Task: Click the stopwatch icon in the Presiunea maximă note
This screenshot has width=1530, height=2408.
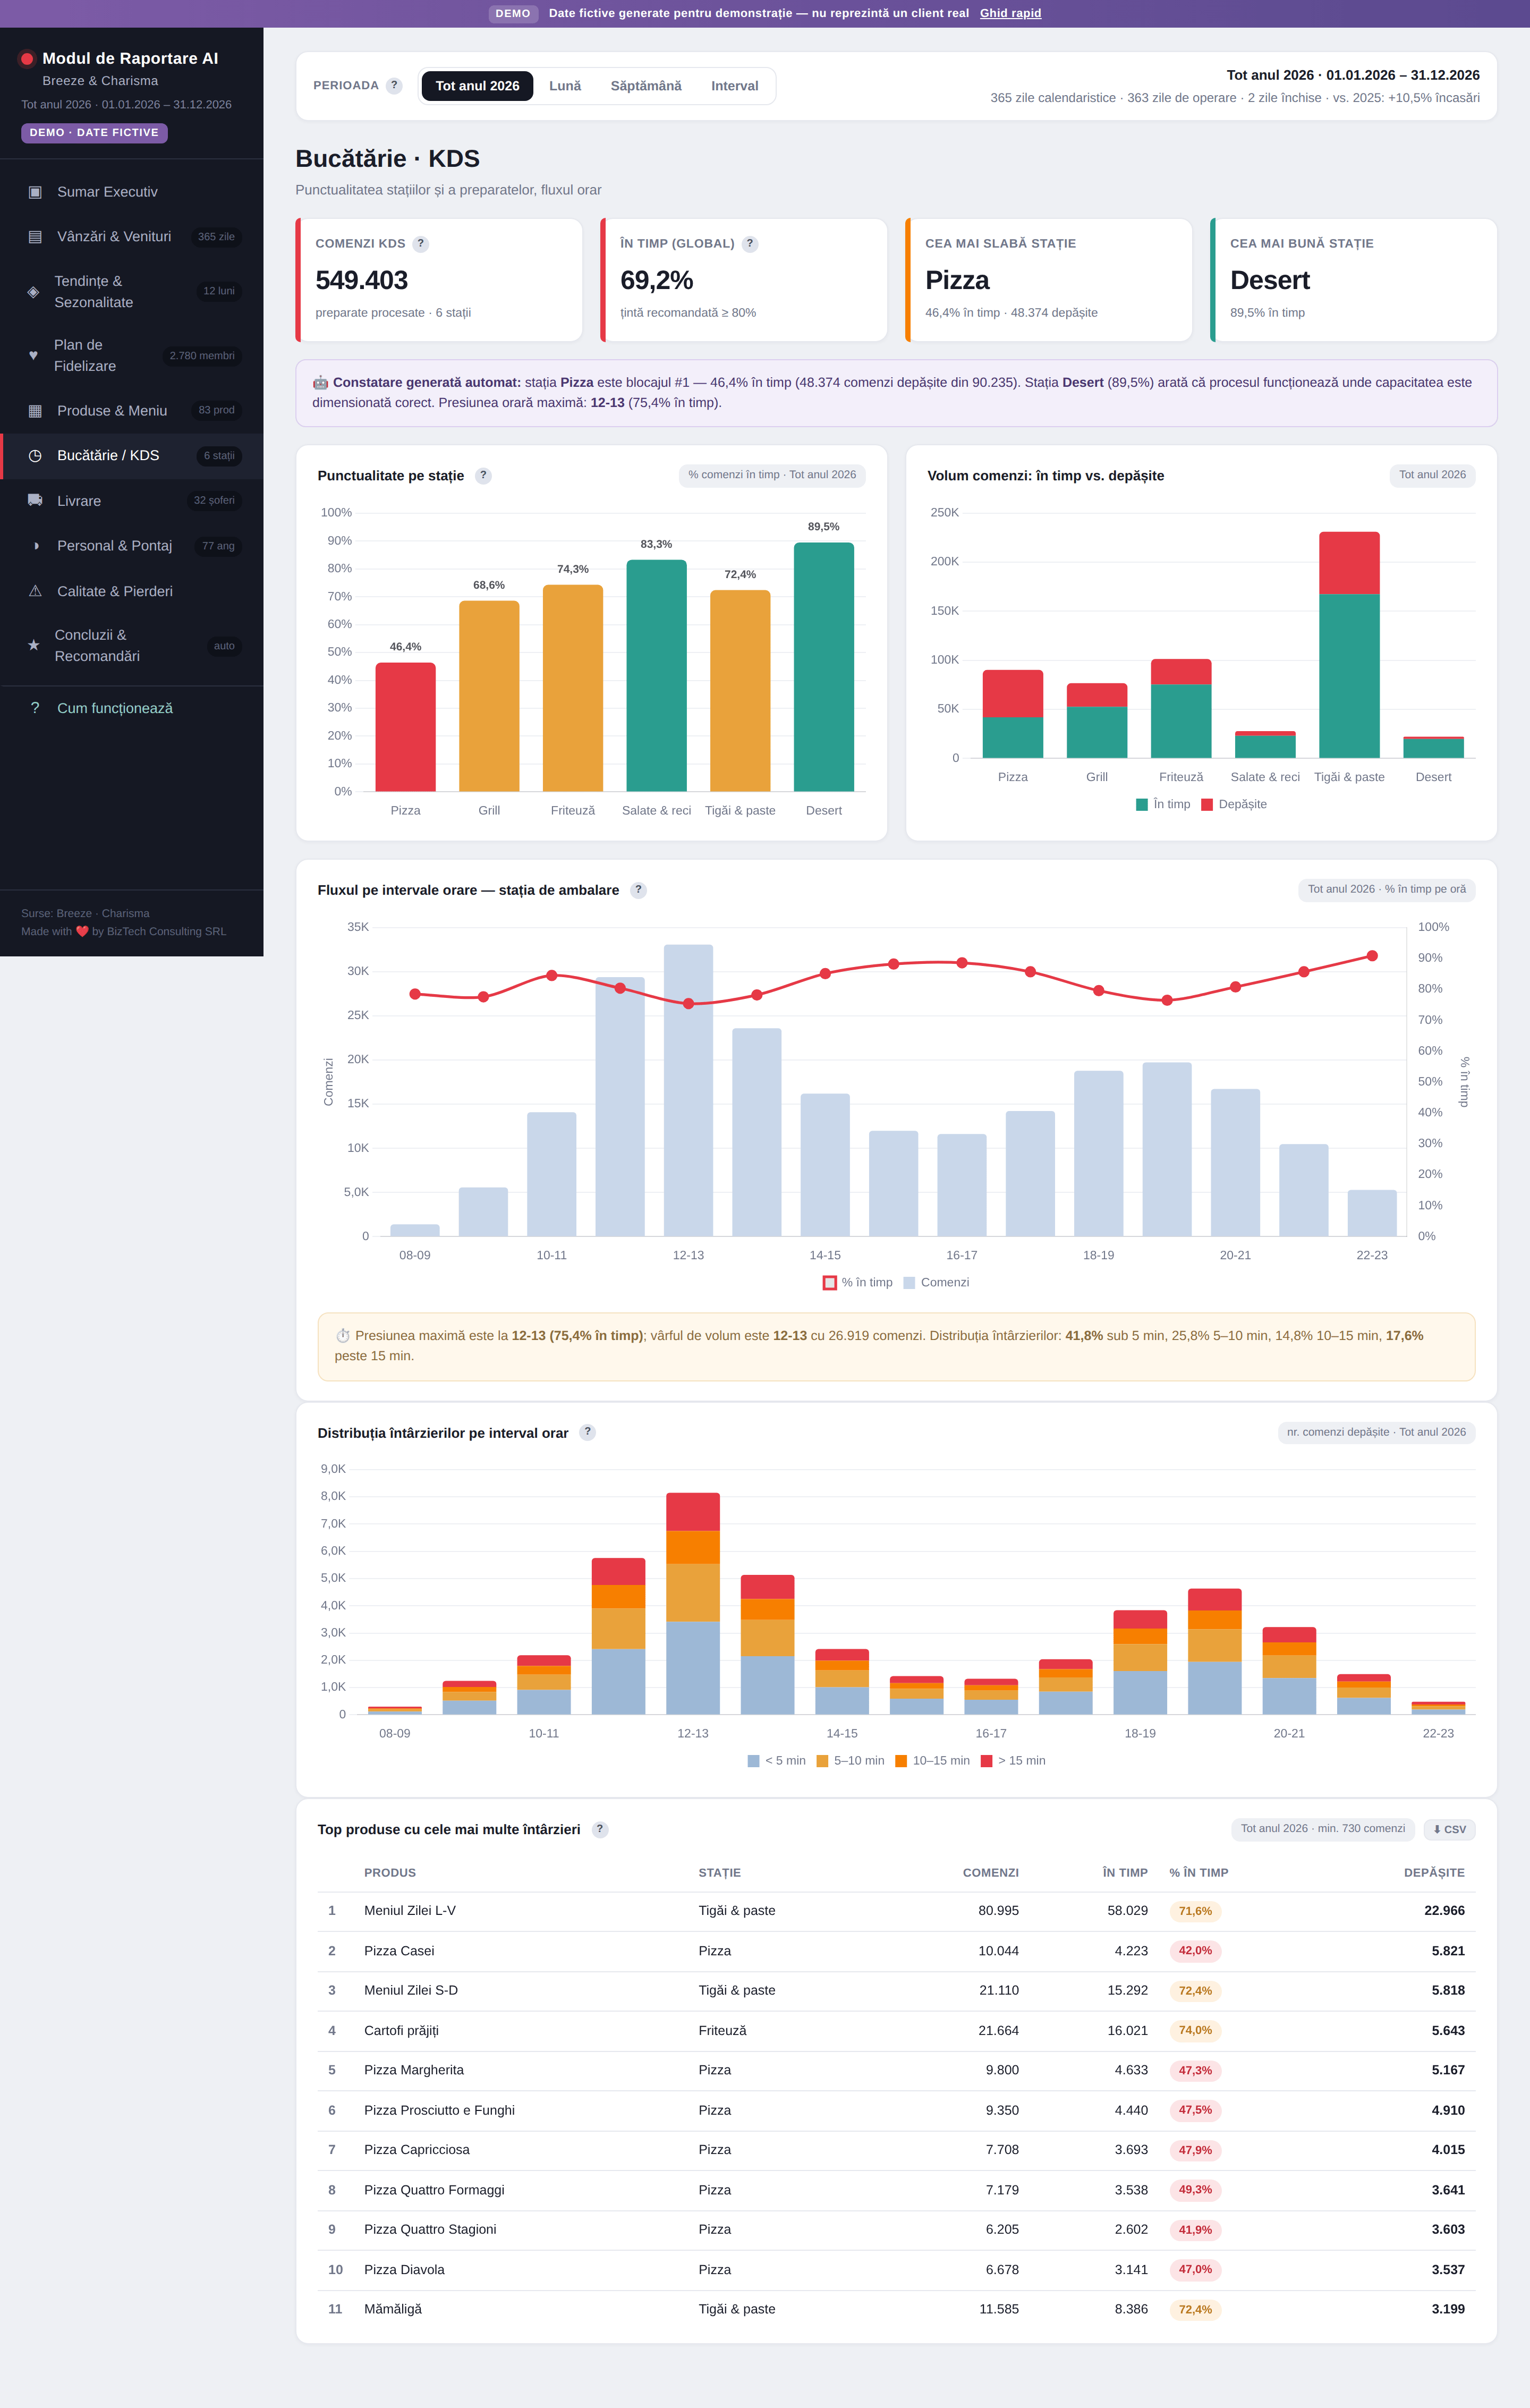Action: (x=343, y=1336)
